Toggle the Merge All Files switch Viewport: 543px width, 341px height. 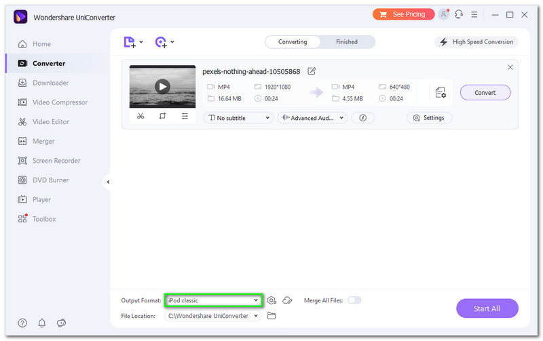point(354,300)
